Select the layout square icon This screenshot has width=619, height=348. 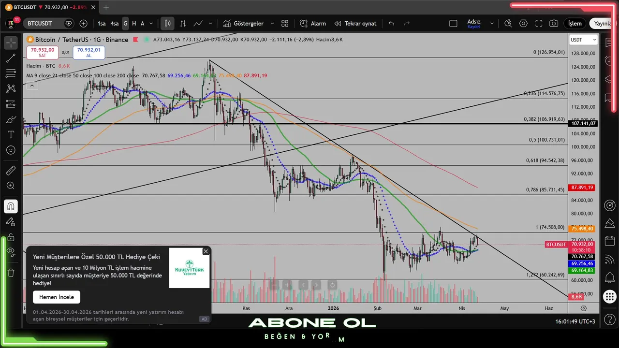pyautogui.click(x=453, y=23)
